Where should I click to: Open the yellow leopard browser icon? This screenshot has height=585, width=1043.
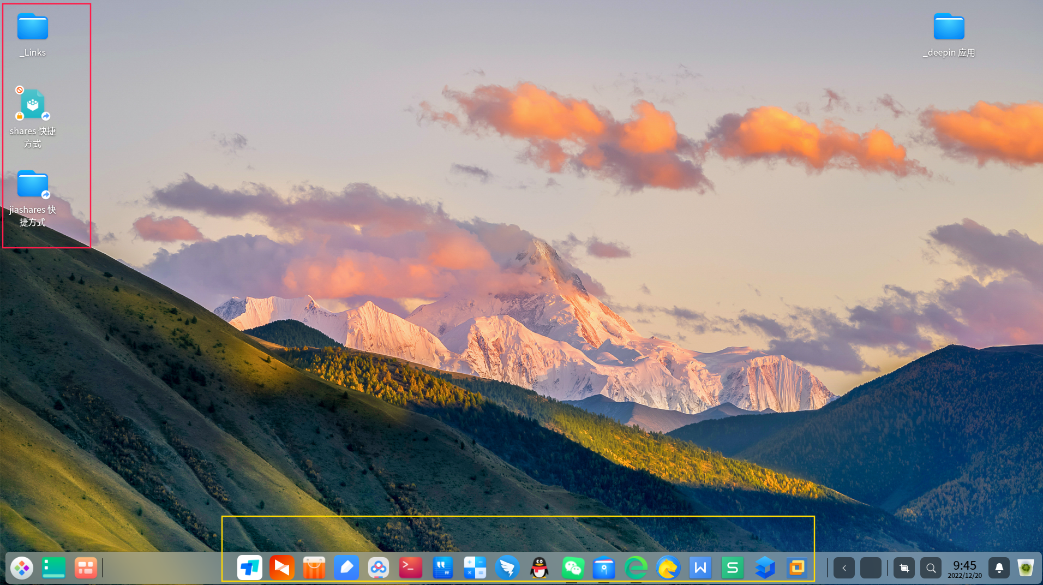tap(668, 568)
